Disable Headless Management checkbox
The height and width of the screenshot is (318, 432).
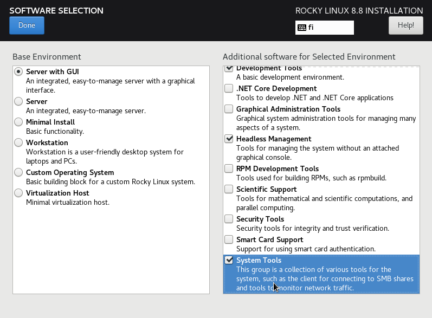(229, 139)
